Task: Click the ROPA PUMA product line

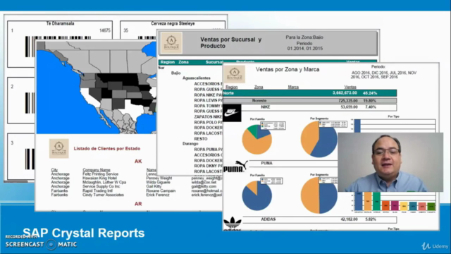Action: click(209, 150)
